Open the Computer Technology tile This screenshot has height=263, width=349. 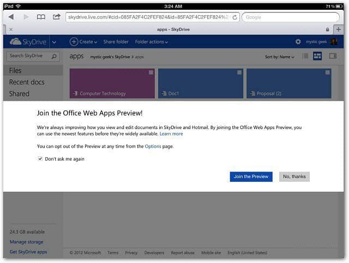(112, 84)
